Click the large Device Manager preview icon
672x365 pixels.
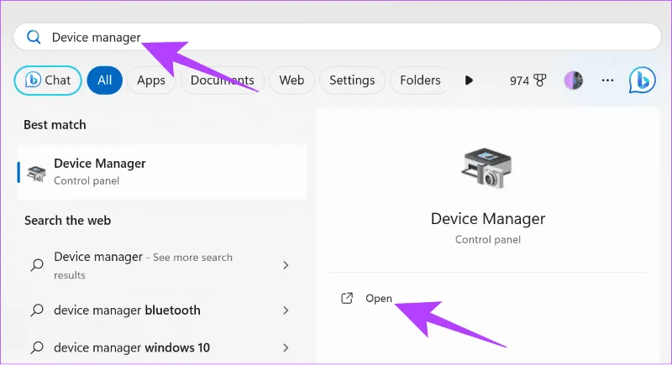point(487,168)
